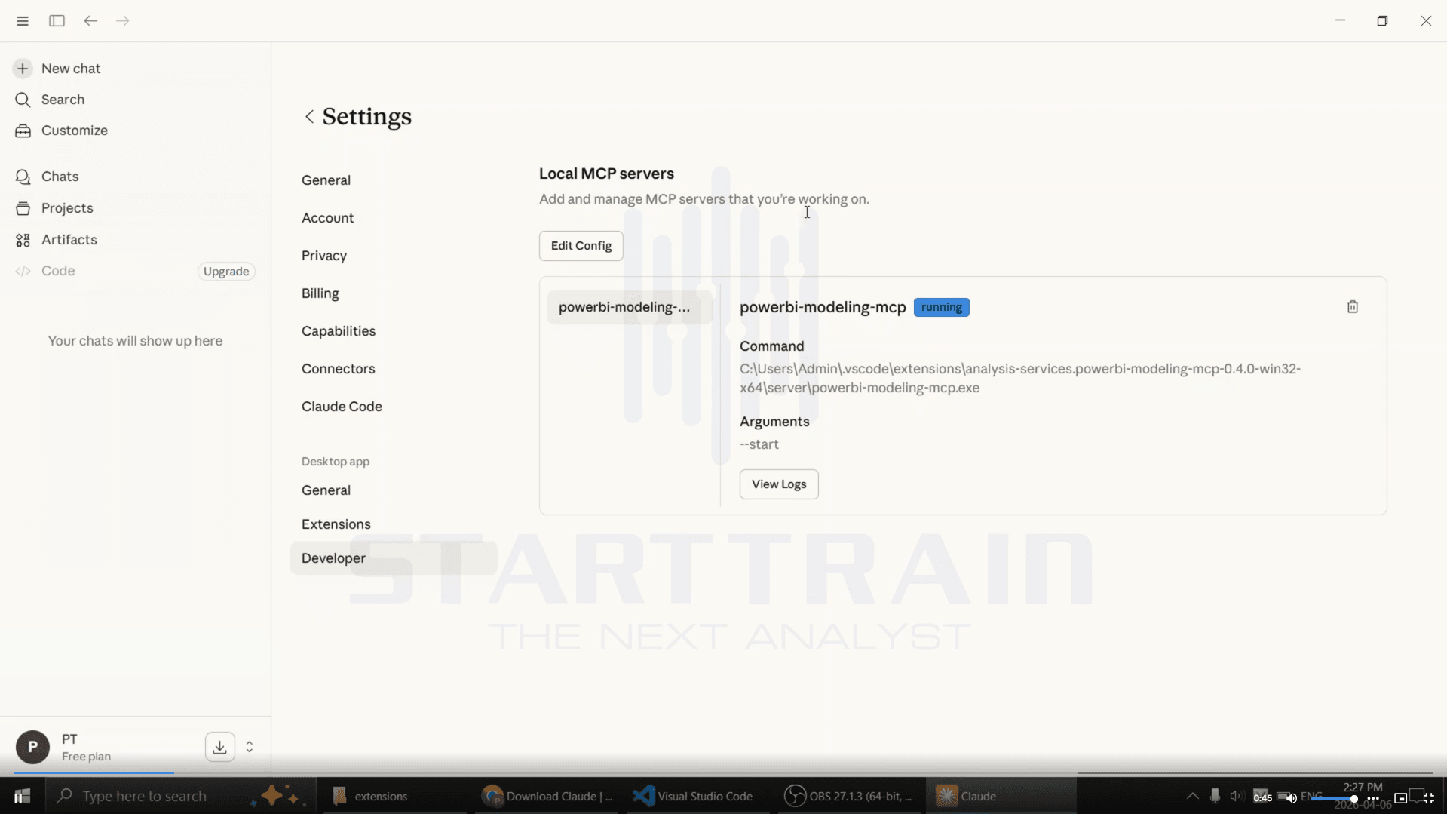Open Projects in the sidebar

67,208
